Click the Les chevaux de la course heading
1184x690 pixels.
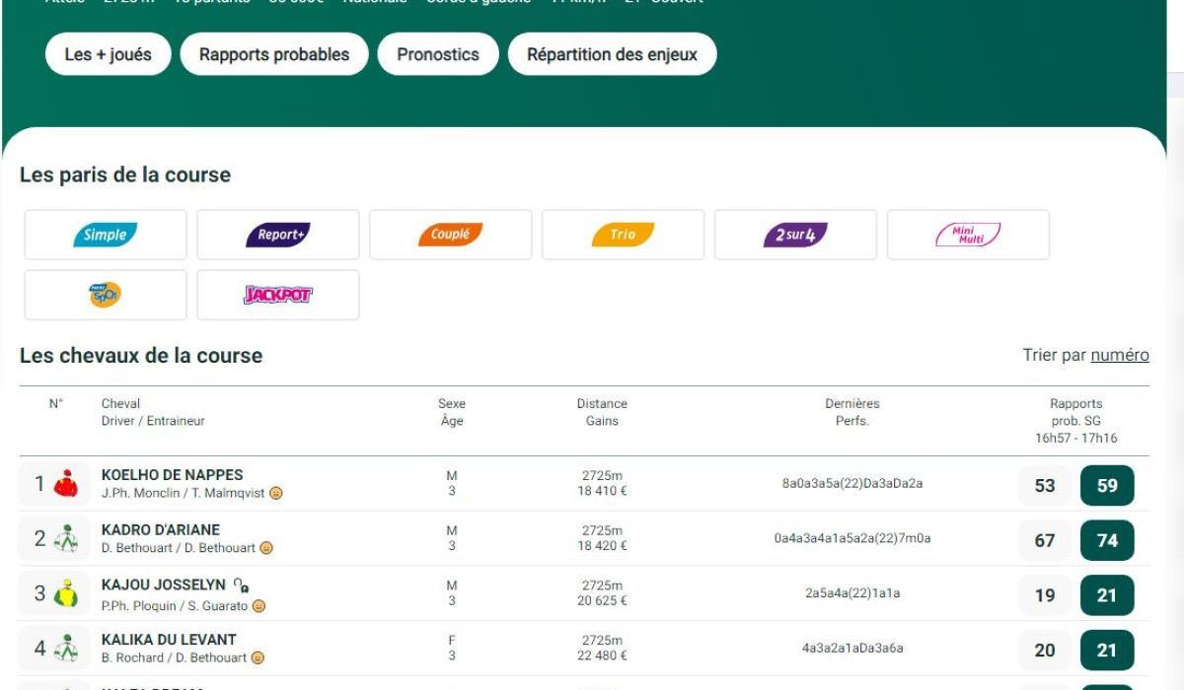click(141, 356)
